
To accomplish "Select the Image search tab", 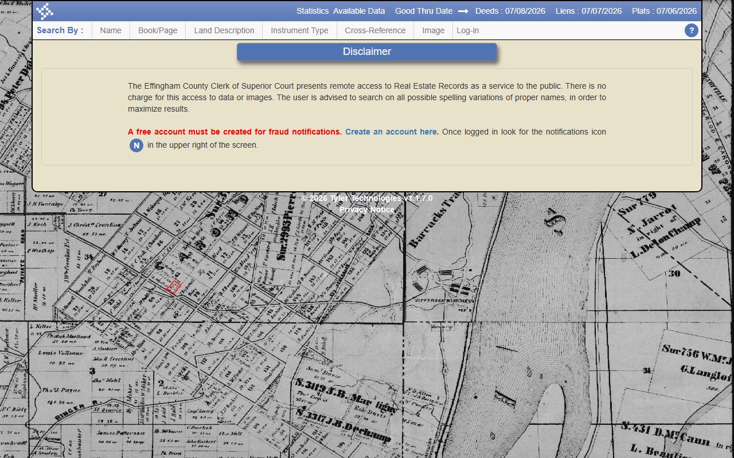I will click(434, 30).
